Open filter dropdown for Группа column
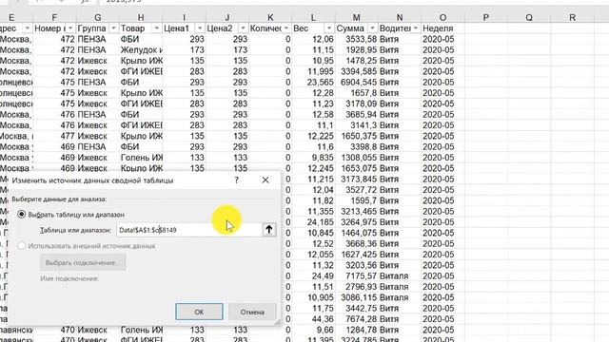609x342 pixels. point(113,28)
